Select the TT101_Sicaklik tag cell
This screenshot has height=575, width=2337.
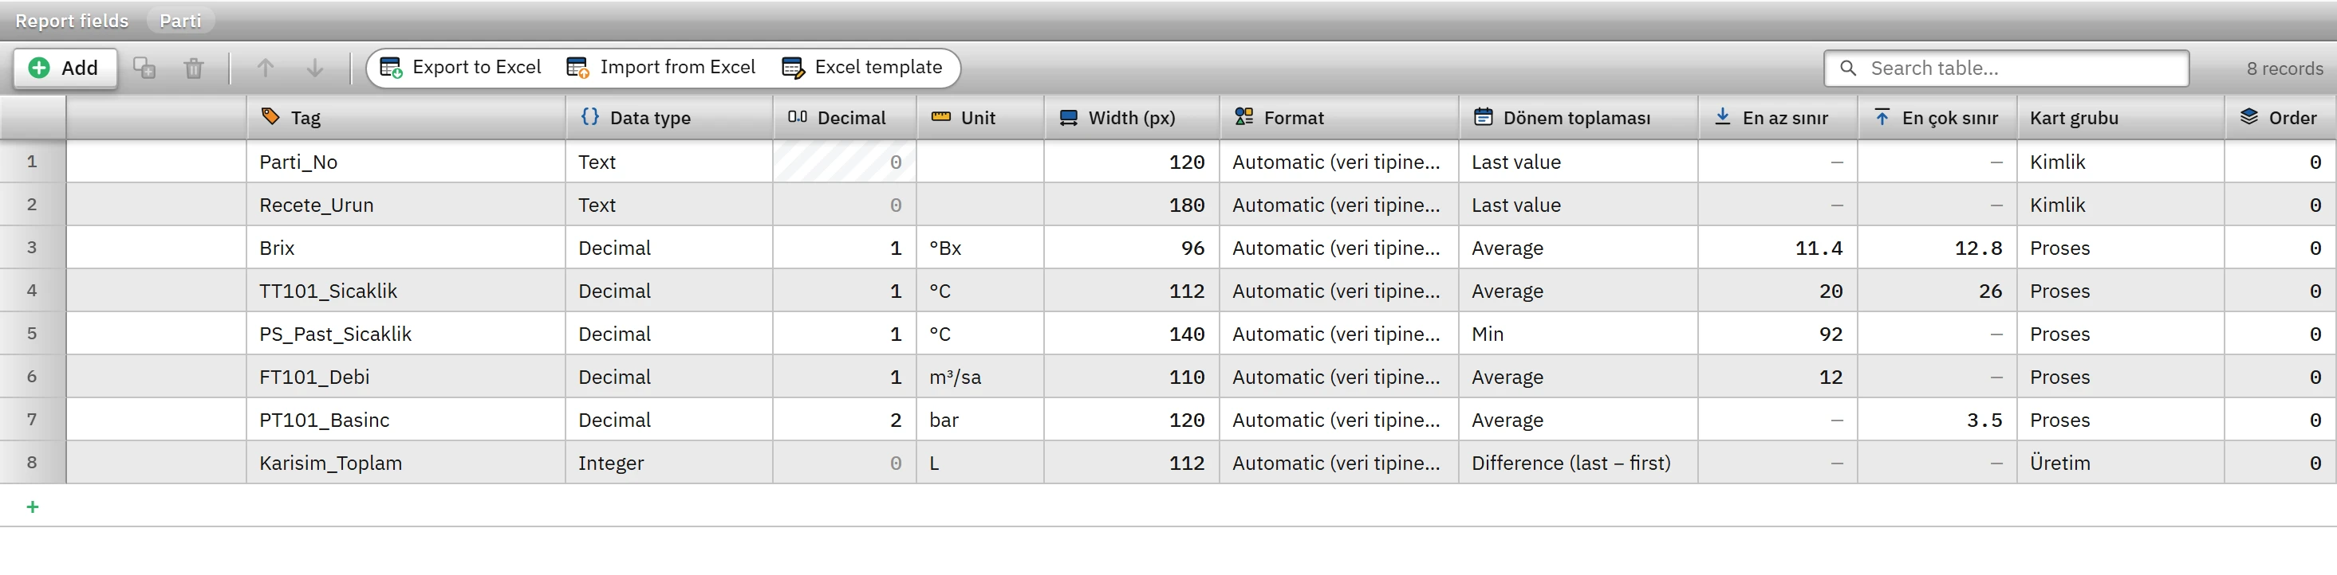tap(407, 291)
